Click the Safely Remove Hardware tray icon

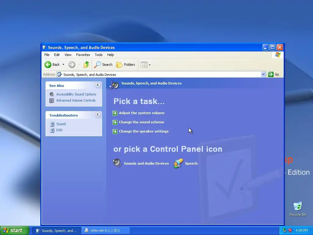[x=285, y=230]
